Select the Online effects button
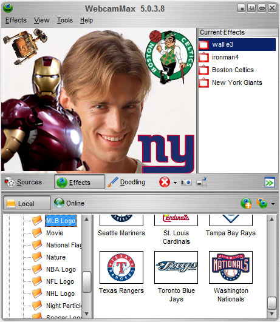 coord(69,203)
